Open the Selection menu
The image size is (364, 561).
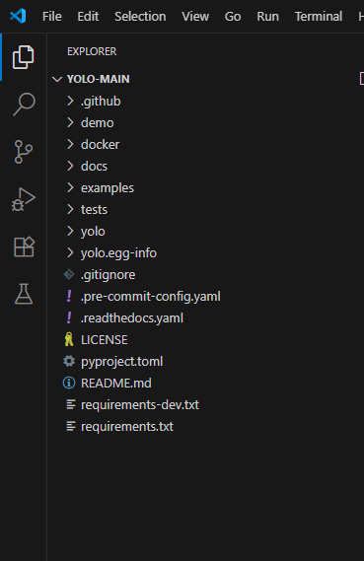(x=140, y=17)
